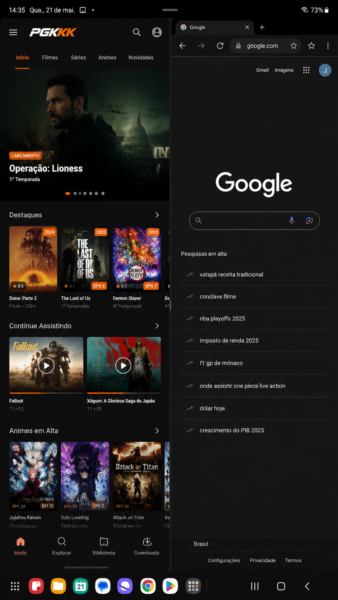338x600 pixels.
Task: Play Fallout from Continue Assistindo
Action: pos(46,365)
